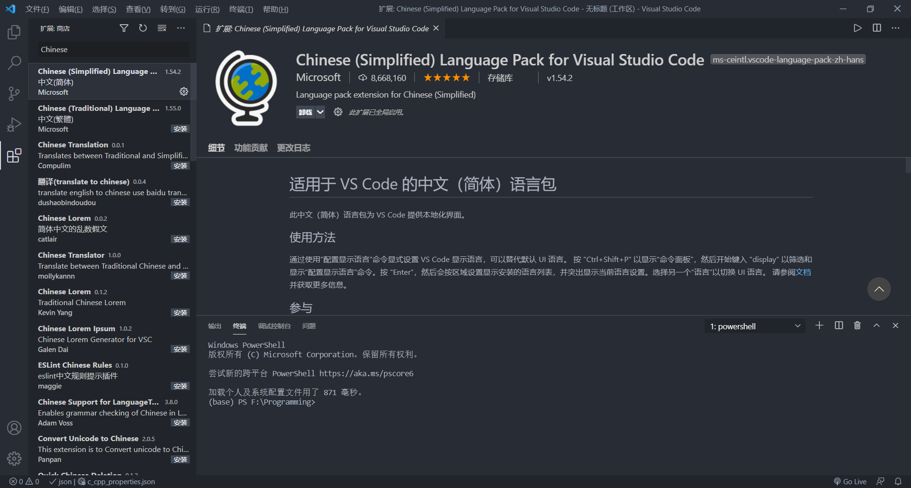911x488 pixels.
Task: Close the Chinese Language Pack editor tab
Action: tap(436, 28)
